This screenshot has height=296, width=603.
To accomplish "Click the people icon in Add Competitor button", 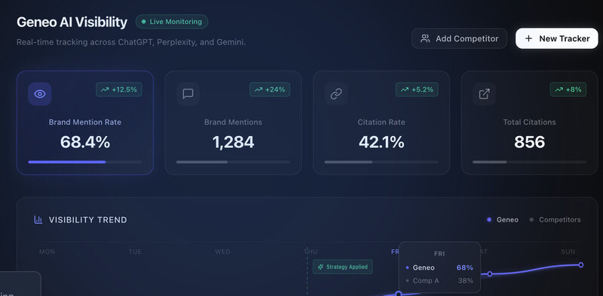I will [x=425, y=38].
